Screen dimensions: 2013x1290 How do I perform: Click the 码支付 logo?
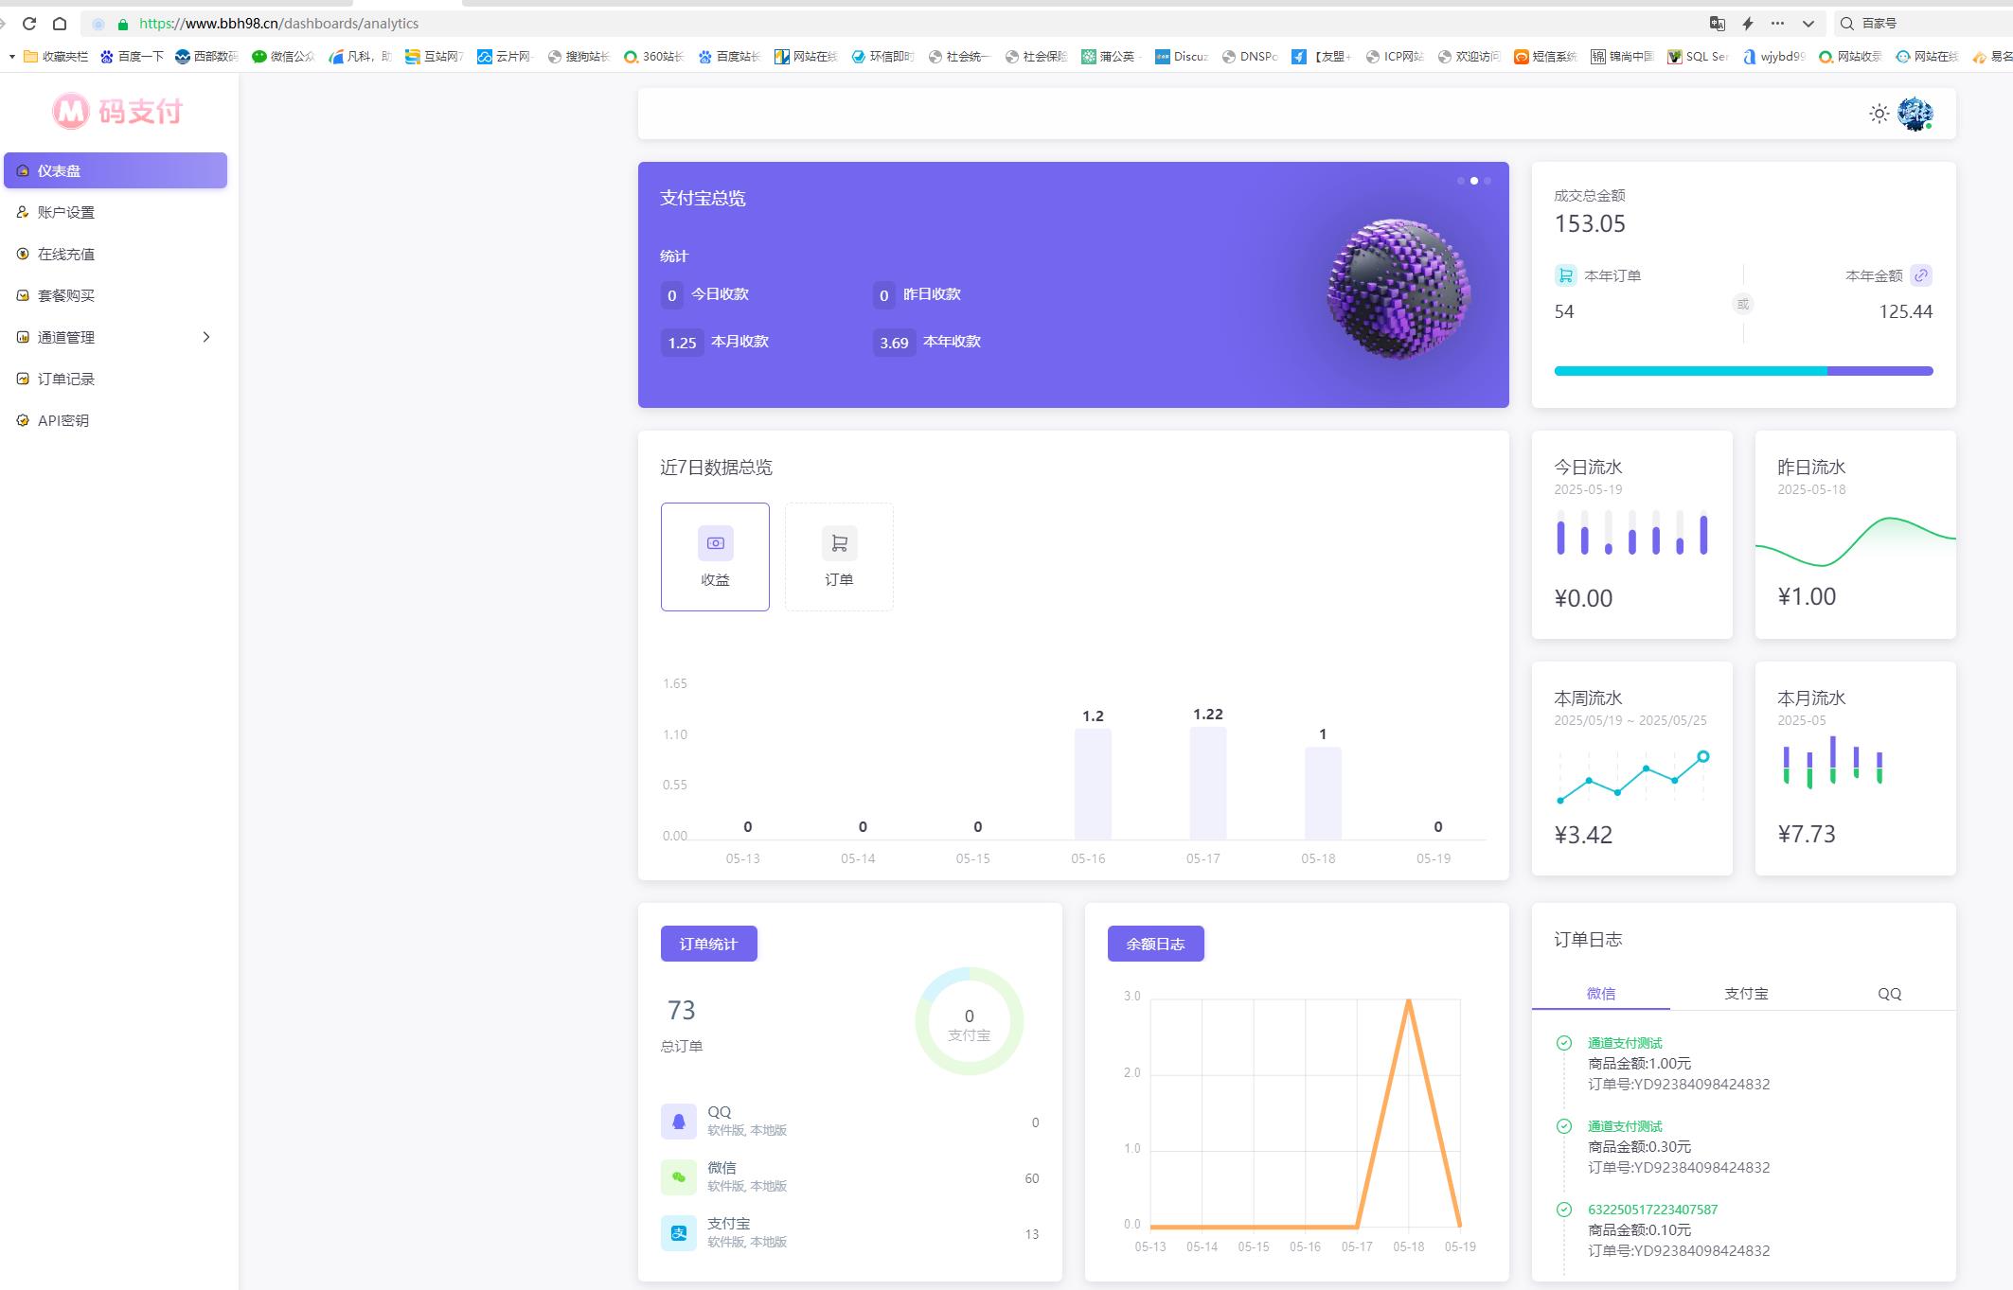117,112
